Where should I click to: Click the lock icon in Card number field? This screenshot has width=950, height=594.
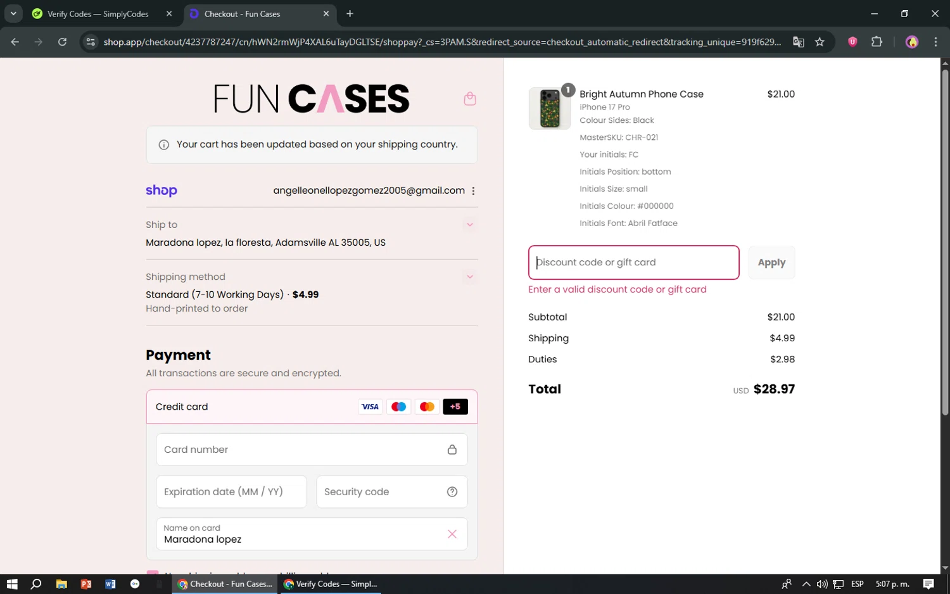[452, 450]
